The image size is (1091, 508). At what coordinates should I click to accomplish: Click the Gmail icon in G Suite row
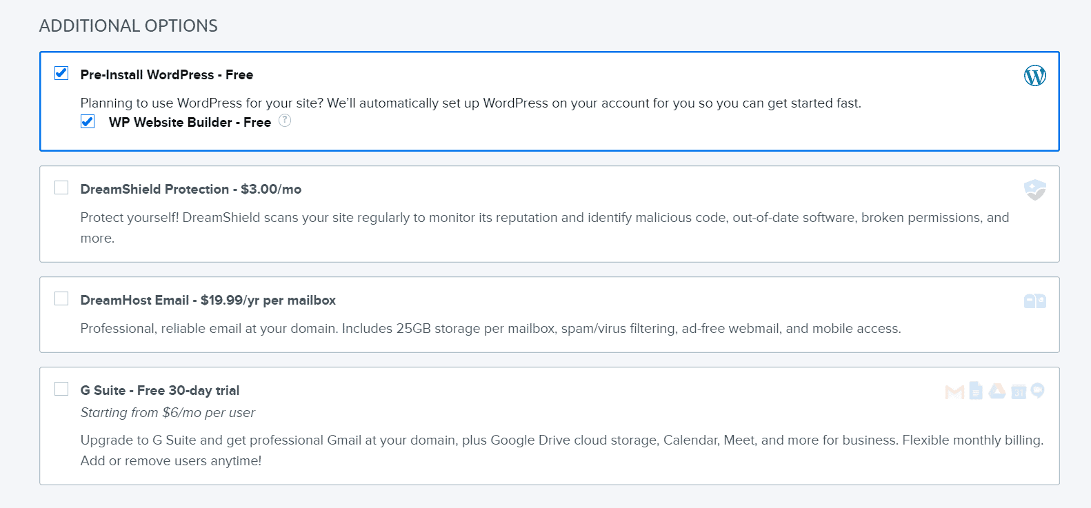(954, 392)
